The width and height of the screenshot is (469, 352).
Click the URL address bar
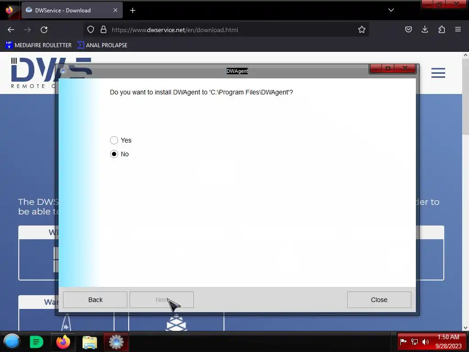(x=227, y=30)
